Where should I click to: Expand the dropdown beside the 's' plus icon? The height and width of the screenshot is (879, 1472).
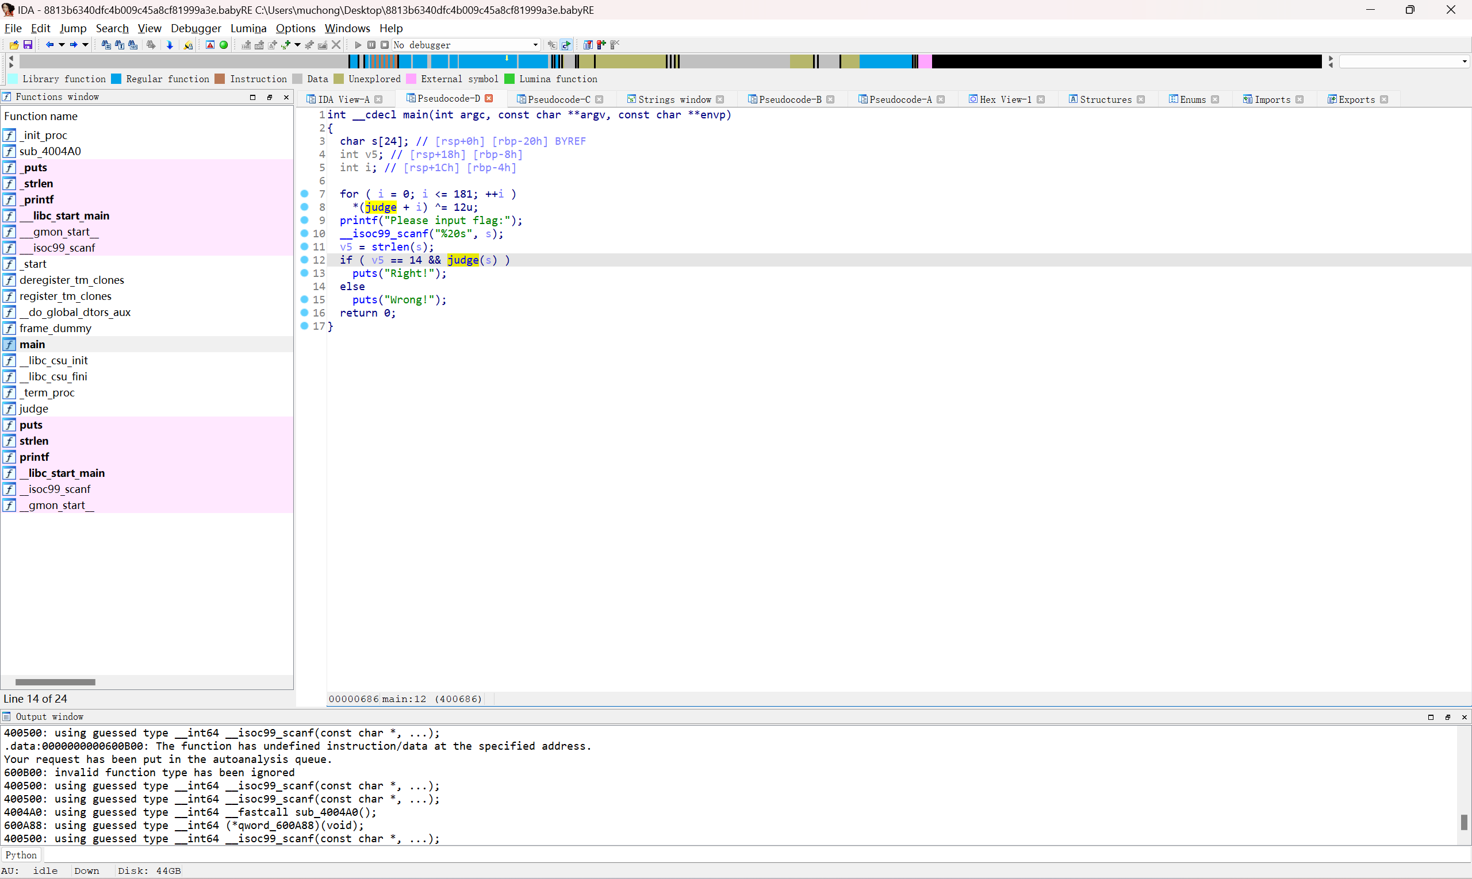point(298,45)
